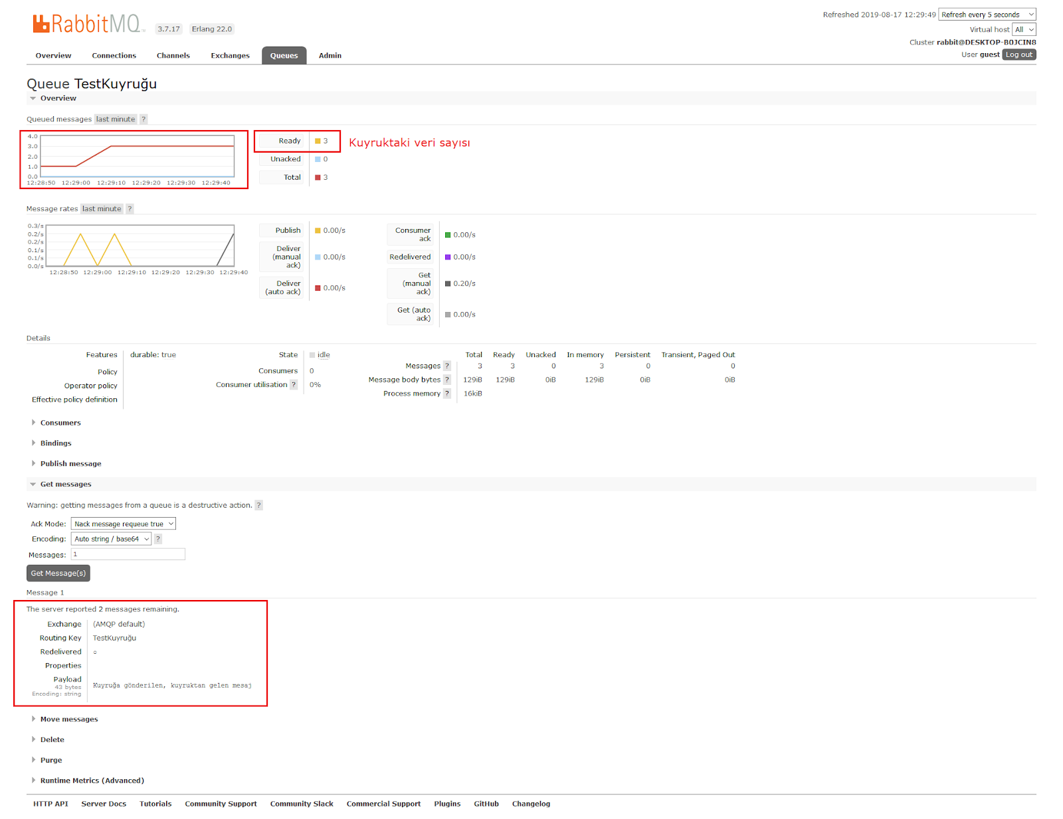Click the yellow Ready color swatch
The image size is (1063, 819).
click(x=318, y=141)
